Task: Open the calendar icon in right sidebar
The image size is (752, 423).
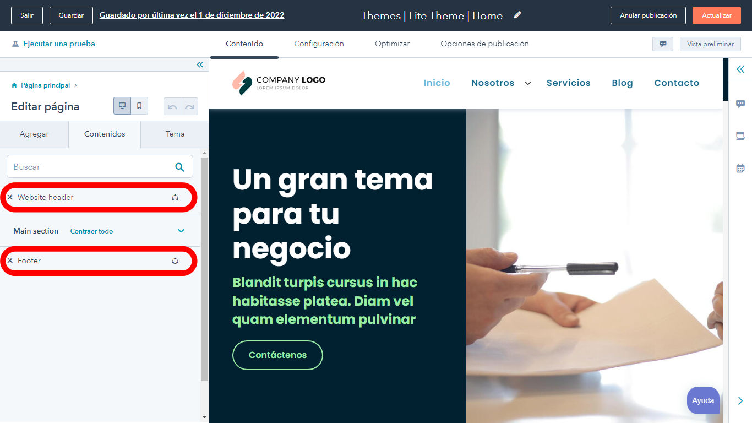Action: point(740,168)
